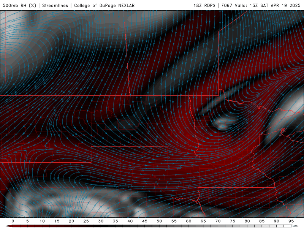
Task: Click the 5 label on the legend
Action: tap(27, 221)
